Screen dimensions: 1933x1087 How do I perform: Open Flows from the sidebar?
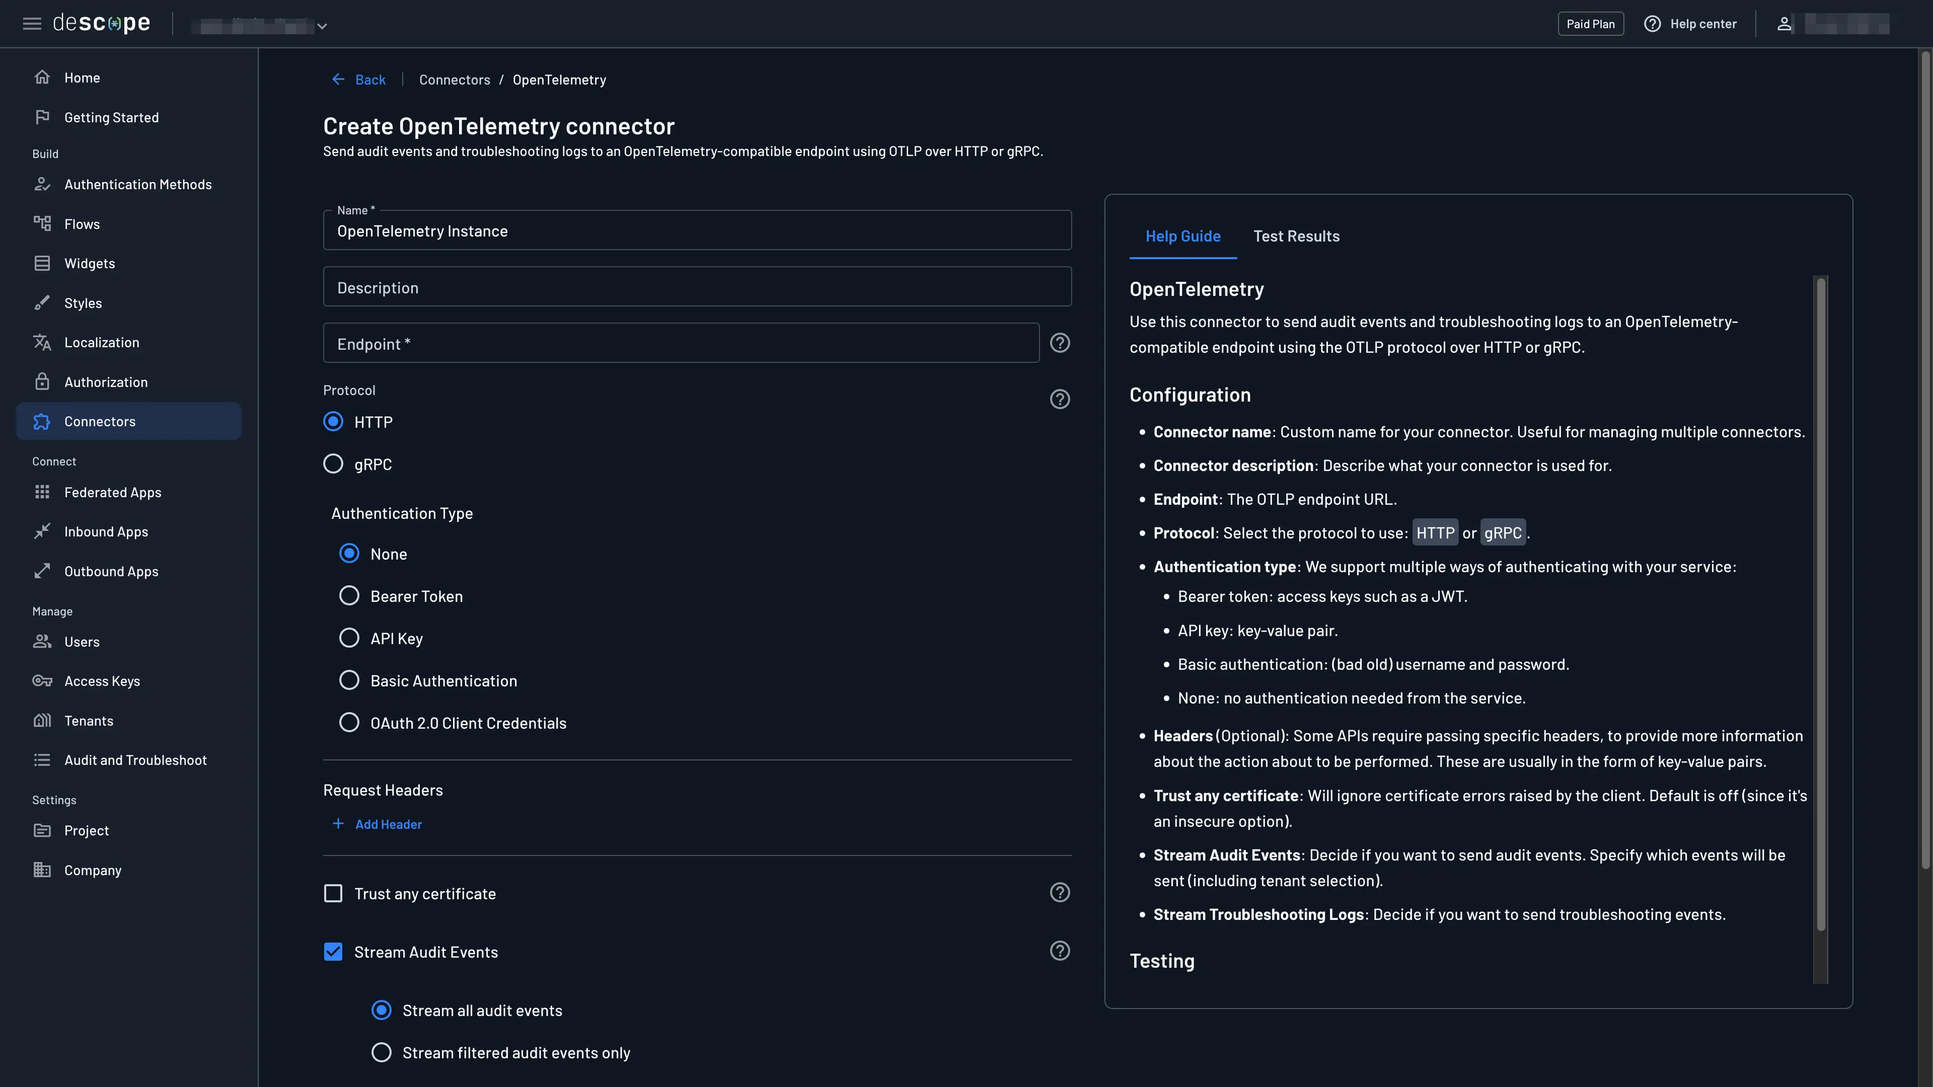click(x=129, y=224)
